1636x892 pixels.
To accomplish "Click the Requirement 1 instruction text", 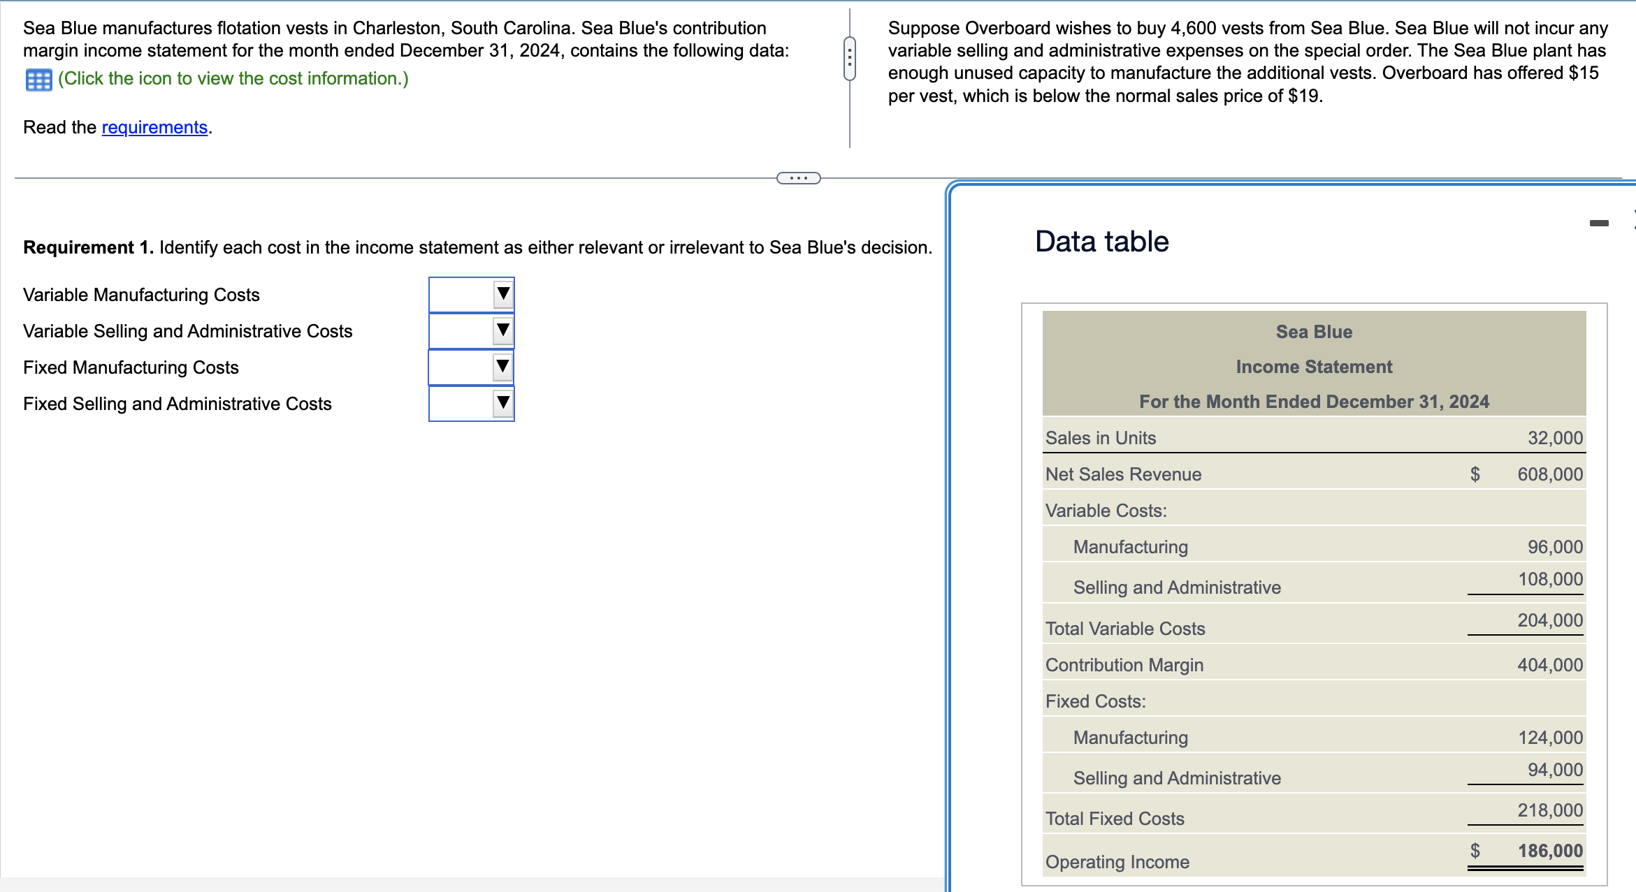I will (x=477, y=247).
